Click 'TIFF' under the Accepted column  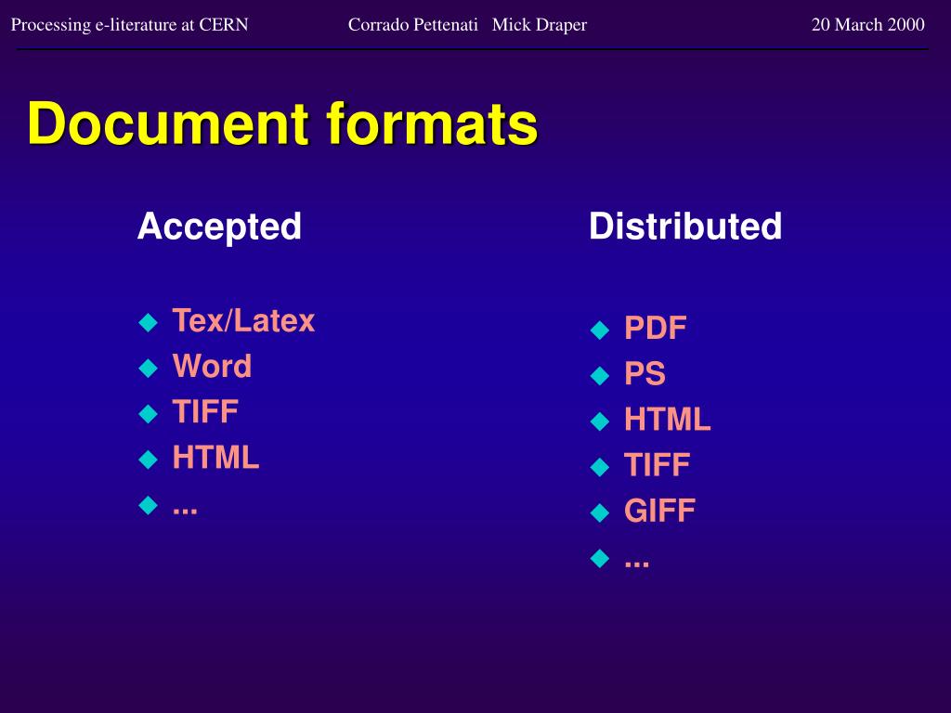205,411
